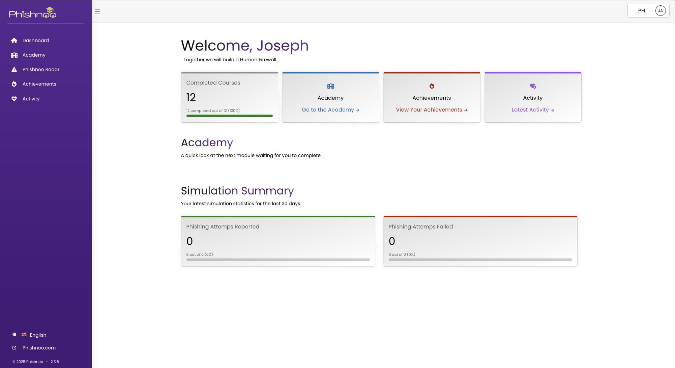Click the Phishing Attemps Reported card title
The width and height of the screenshot is (675, 368).
tap(223, 227)
